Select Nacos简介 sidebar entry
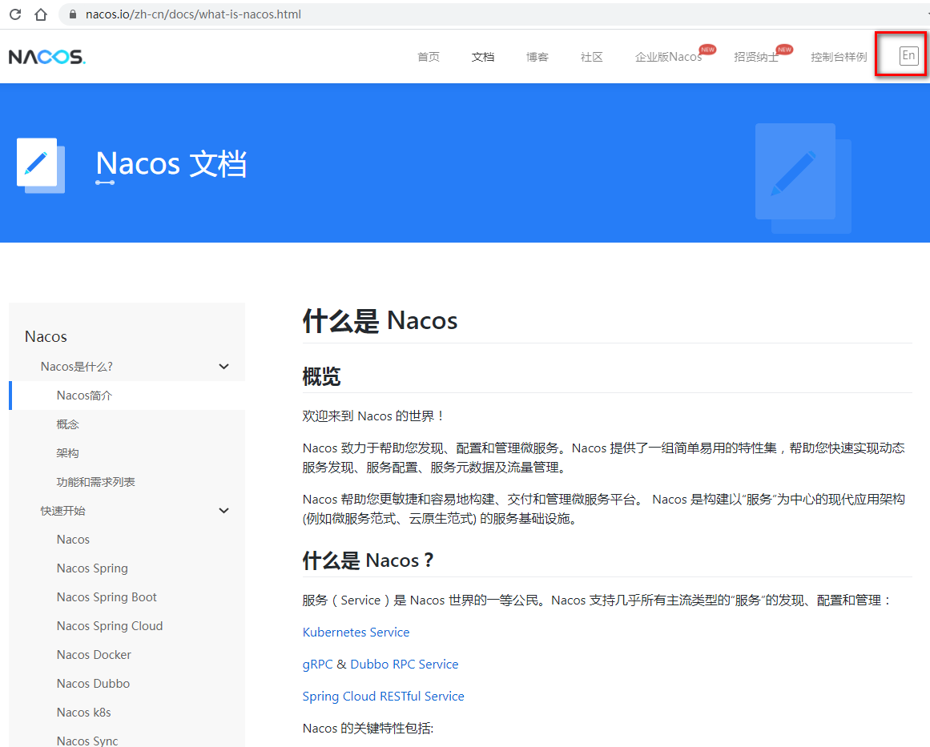Image resolution: width=930 pixels, height=747 pixels. [x=84, y=396]
